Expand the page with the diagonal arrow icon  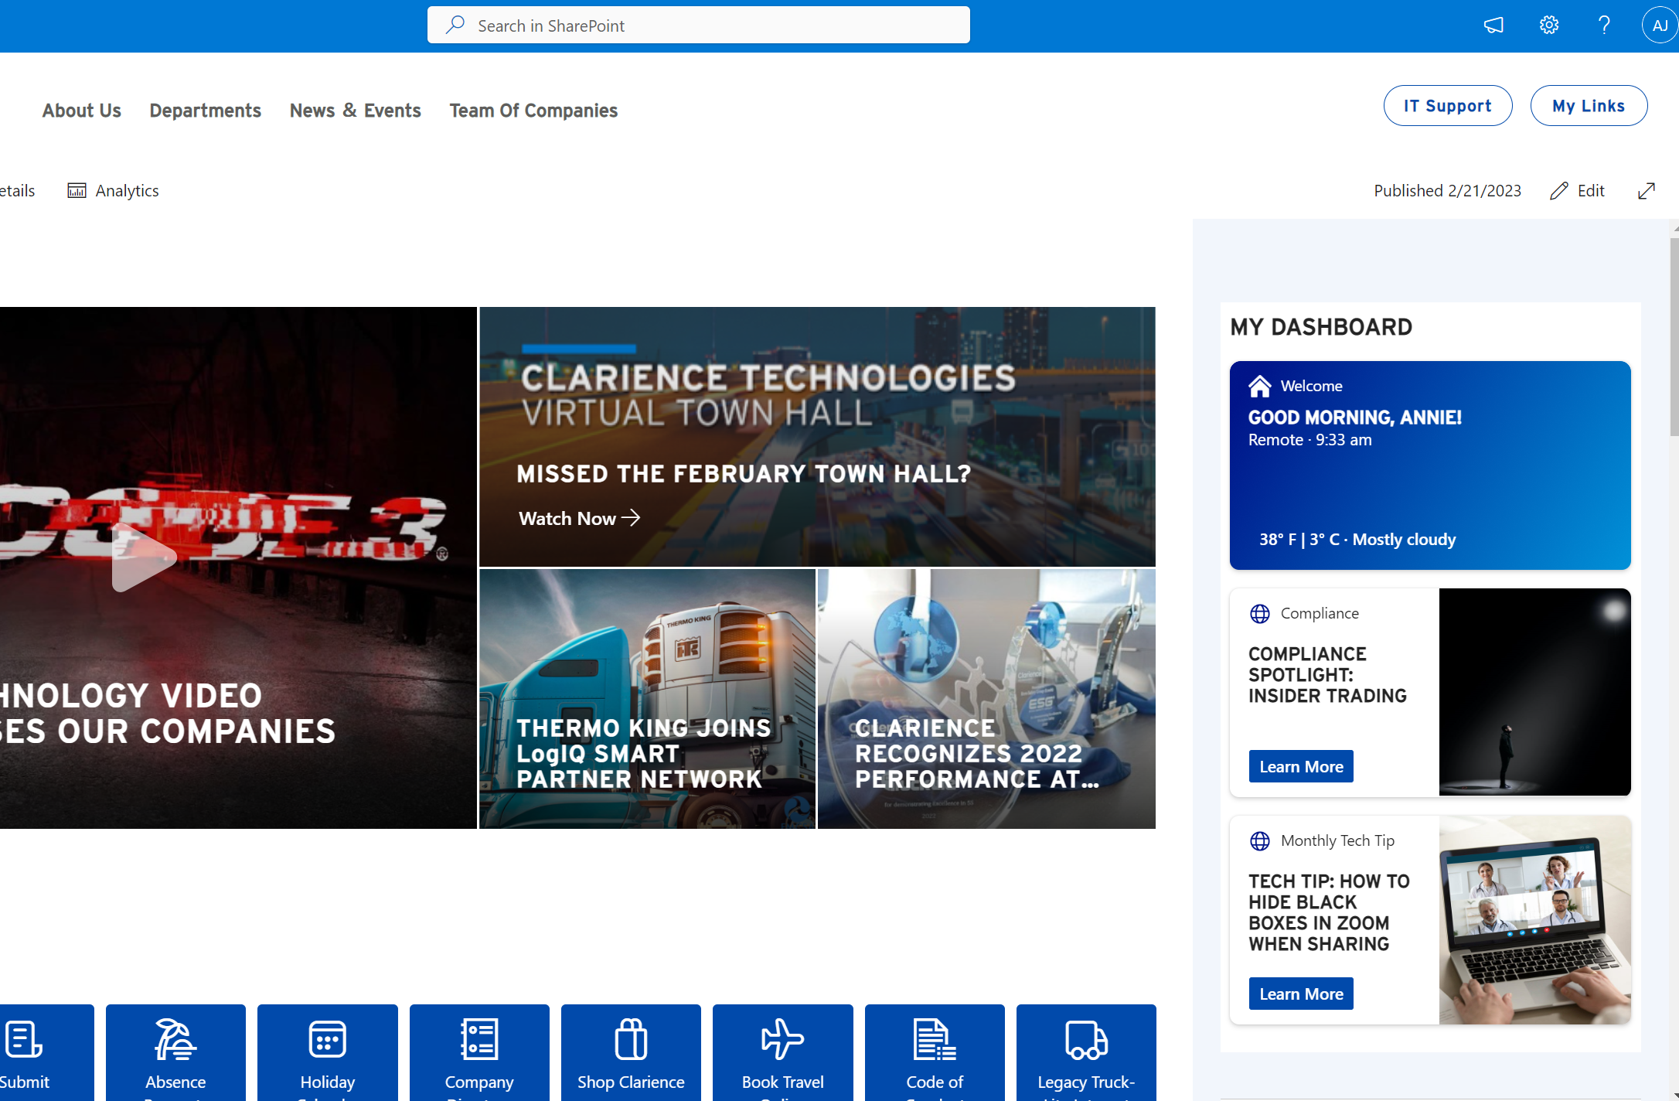click(1647, 190)
